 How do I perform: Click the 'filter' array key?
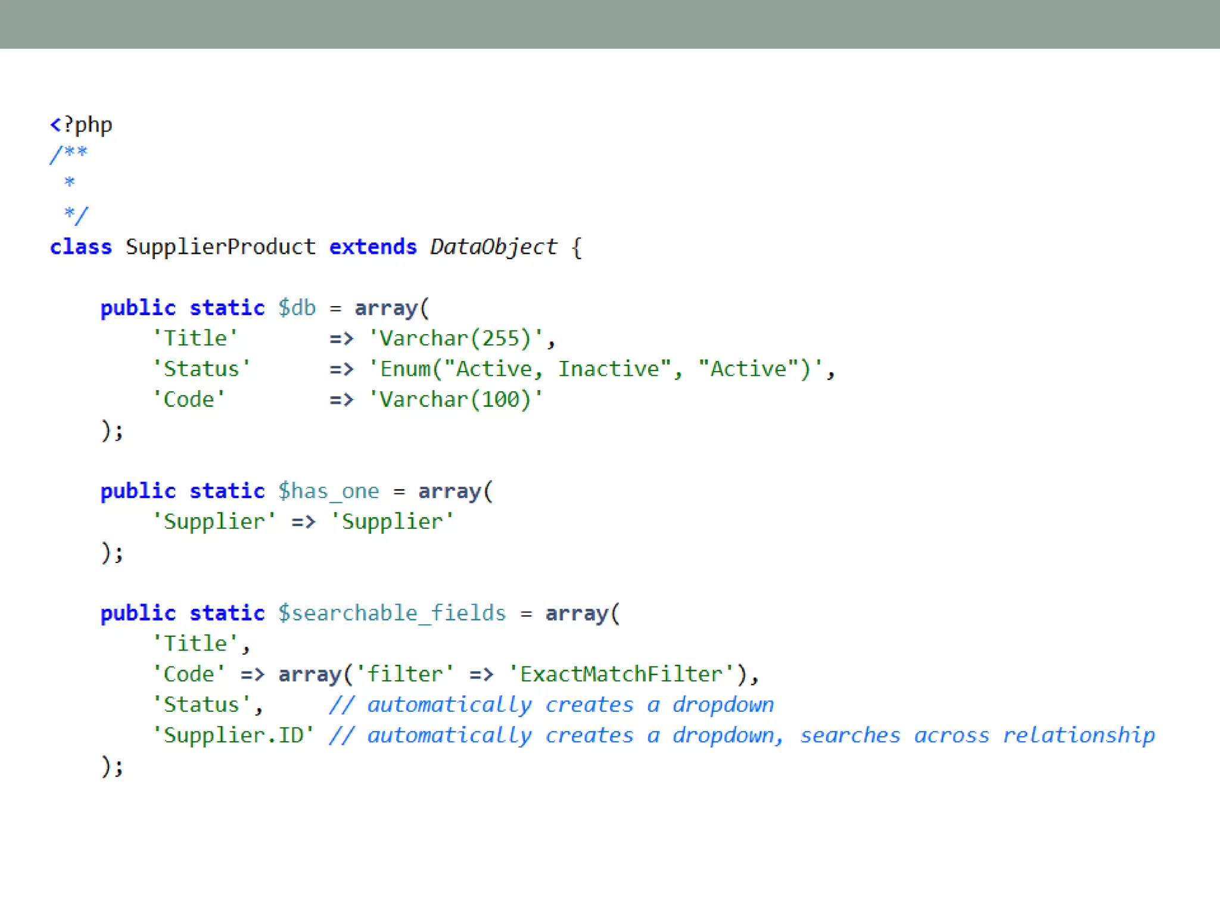pyautogui.click(x=405, y=674)
